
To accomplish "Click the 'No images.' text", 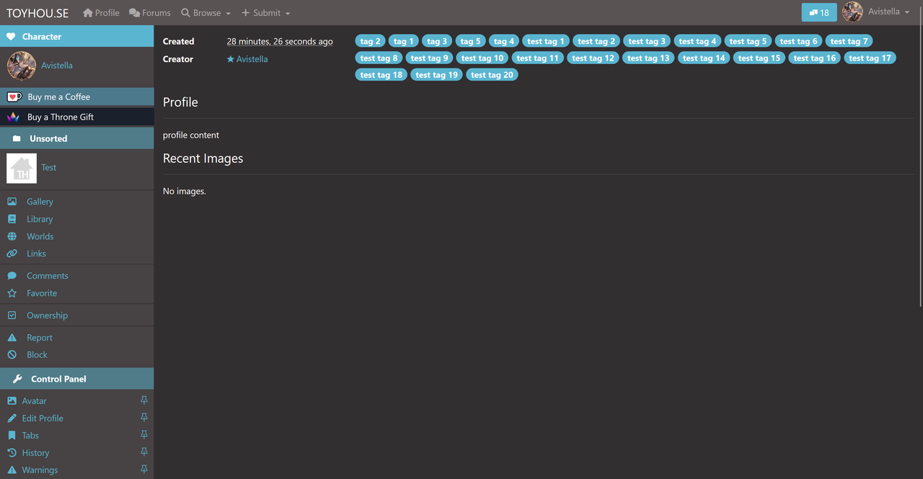I will click(185, 191).
